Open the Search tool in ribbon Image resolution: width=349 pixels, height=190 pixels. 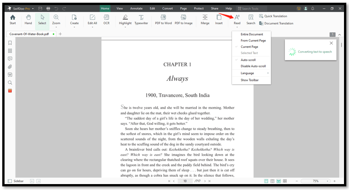click(251, 20)
